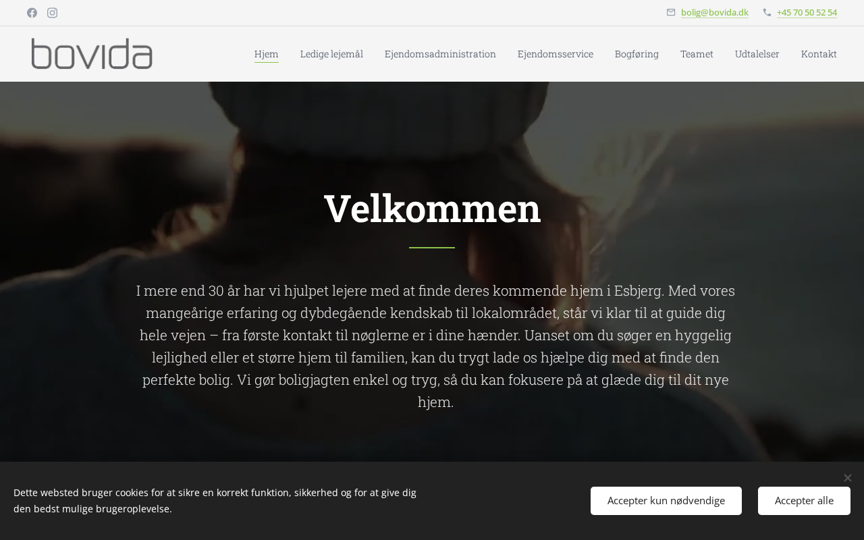The width and height of the screenshot is (864, 540).
Task: Dismiss the cookie banner with X
Action: (x=848, y=478)
